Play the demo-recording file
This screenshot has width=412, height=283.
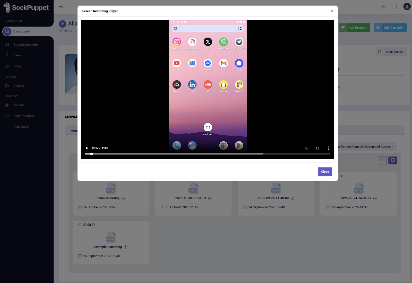(123, 198)
